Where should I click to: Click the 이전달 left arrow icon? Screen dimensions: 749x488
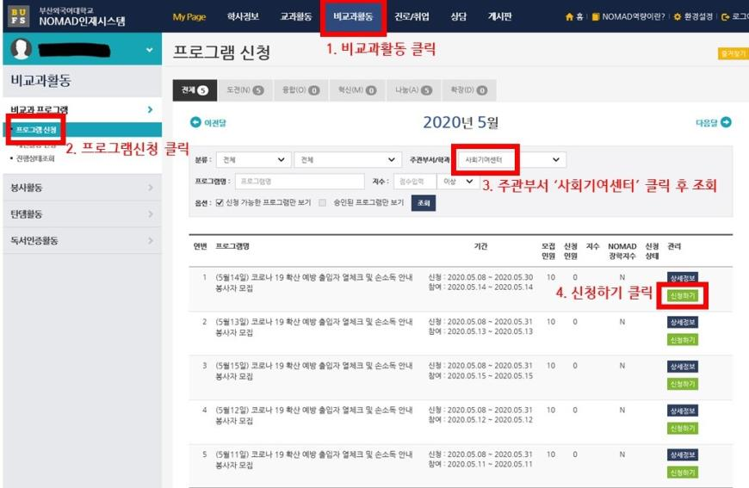(195, 123)
